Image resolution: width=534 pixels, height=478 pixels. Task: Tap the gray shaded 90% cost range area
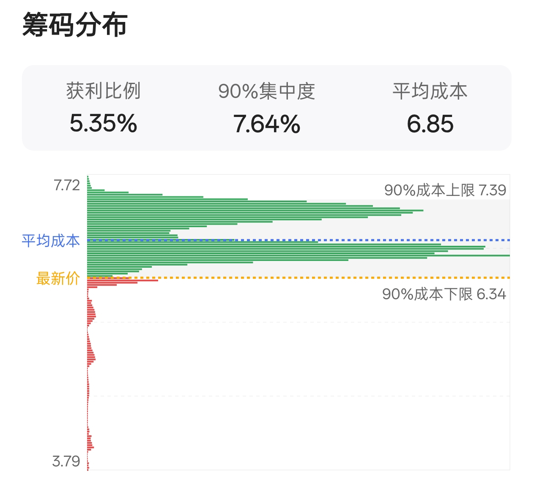[x=298, y=239]
